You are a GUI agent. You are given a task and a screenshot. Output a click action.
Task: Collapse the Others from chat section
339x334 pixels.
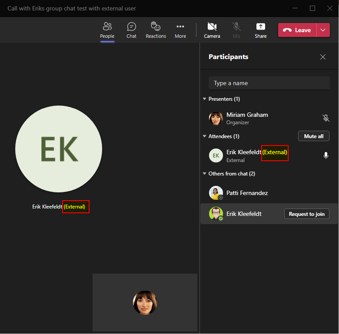click(205, 174)
